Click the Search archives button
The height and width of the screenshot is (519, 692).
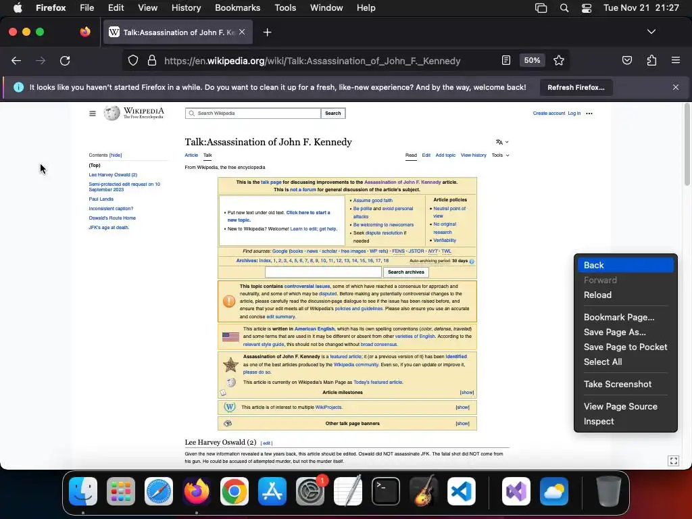click(x=405, y=272)
